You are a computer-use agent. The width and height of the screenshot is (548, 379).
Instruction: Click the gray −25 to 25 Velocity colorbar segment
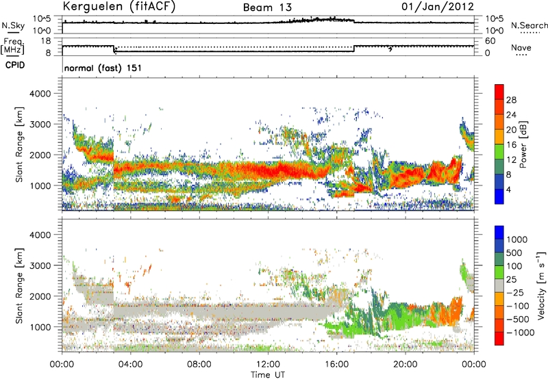tap(499, 285)
